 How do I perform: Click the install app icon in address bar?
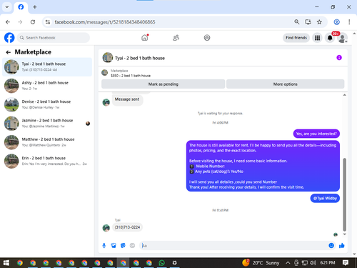coord(308,22)
